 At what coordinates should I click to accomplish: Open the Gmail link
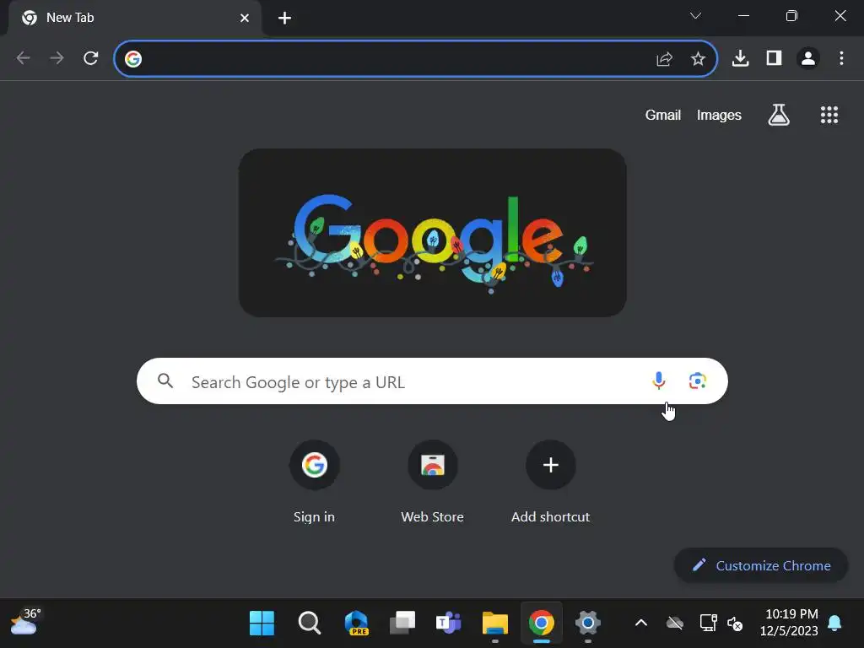(663, 115)
